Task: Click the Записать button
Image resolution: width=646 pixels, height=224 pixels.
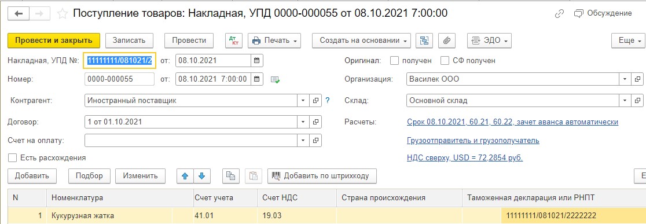Action: (129, 41)
